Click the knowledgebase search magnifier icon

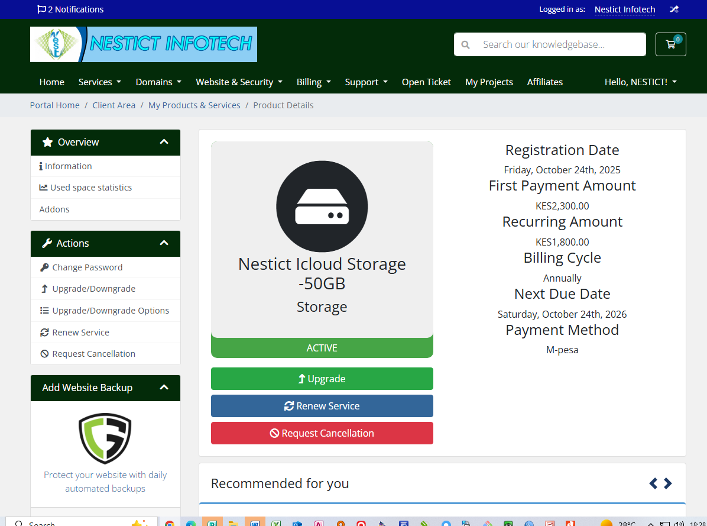point(465,44)
